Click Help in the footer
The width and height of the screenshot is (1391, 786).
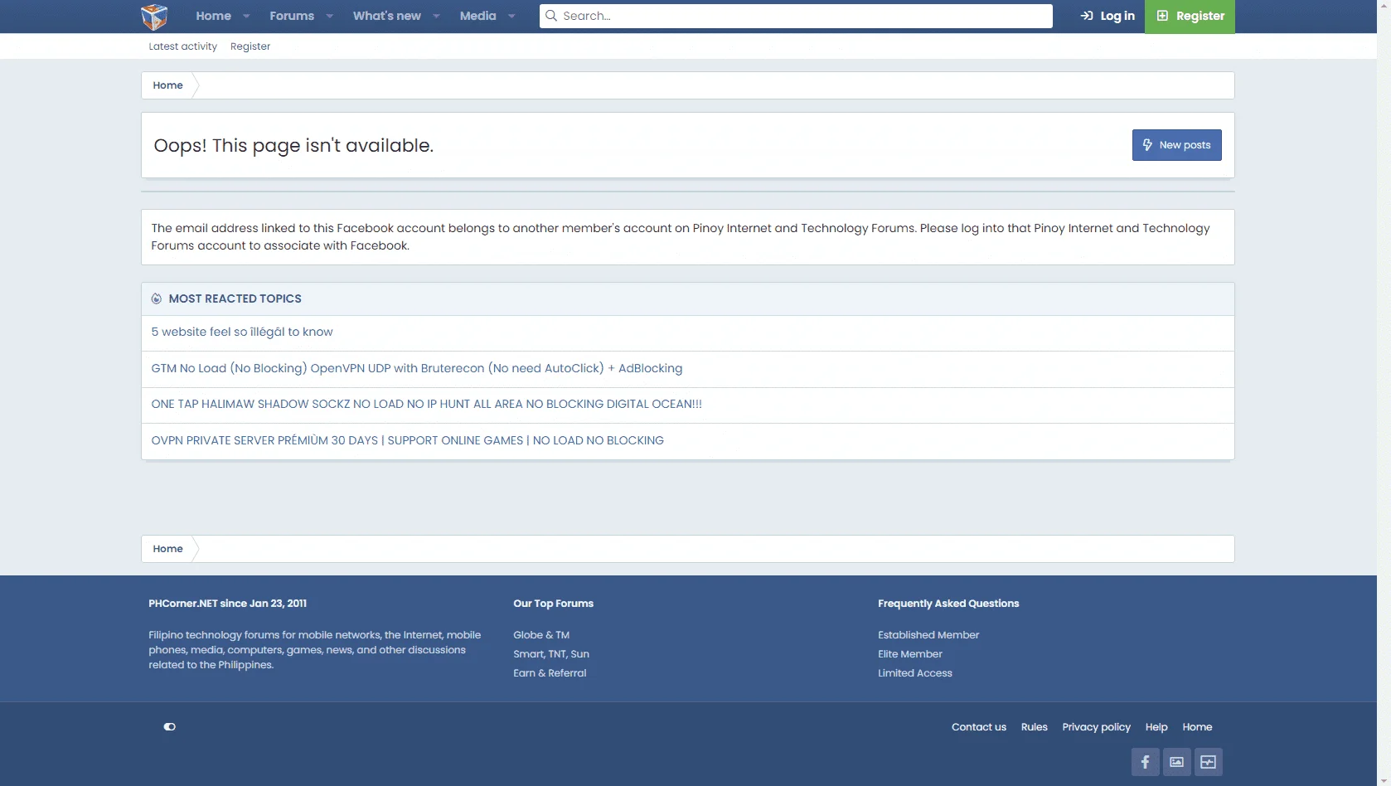pyautogui.click(x=1156, y=727)
